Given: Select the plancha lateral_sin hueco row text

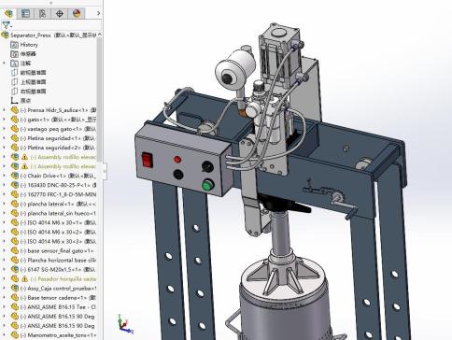Looking at the screenshot, I should 58,213.
